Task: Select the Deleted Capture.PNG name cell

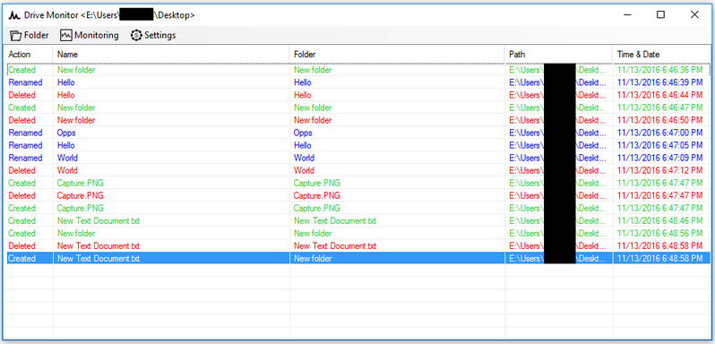Action: tap(81, 195)
